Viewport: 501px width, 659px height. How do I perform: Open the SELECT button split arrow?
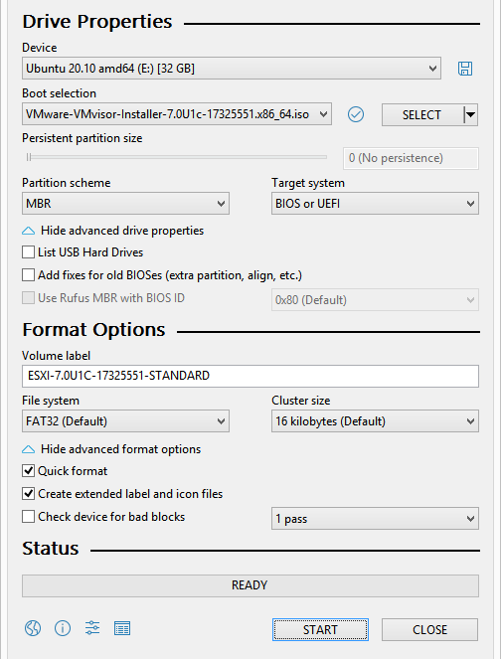pyautogui.click(x=471, y=114)
